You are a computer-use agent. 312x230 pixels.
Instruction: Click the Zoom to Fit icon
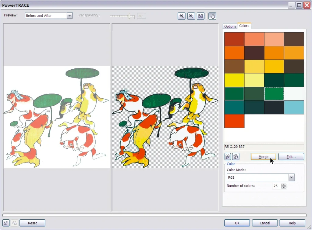(x=200, y=16)
